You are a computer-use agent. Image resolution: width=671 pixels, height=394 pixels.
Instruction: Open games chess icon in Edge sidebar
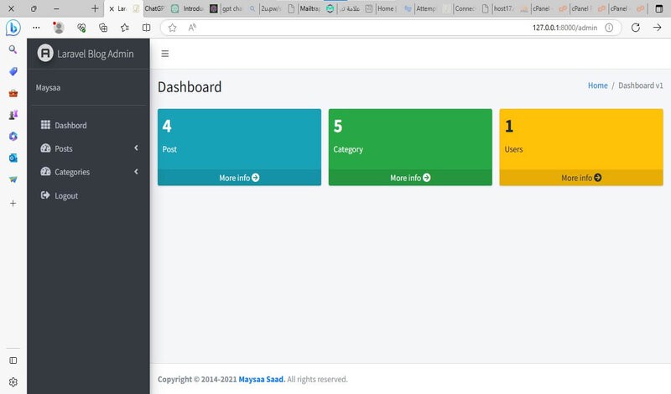[x=13, y=115]
